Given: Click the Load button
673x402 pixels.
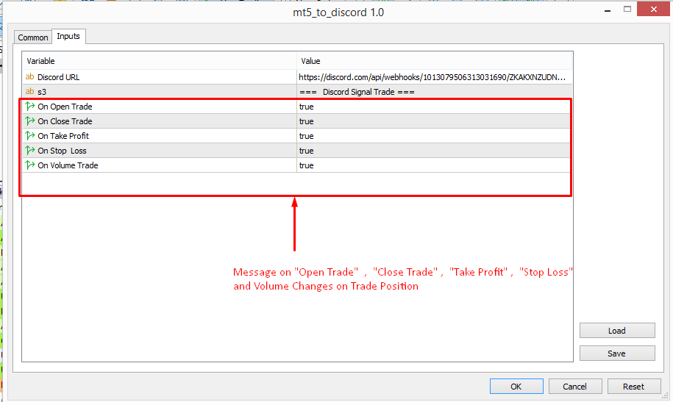Looking at the screenshot, I should [x=617, y=331].
